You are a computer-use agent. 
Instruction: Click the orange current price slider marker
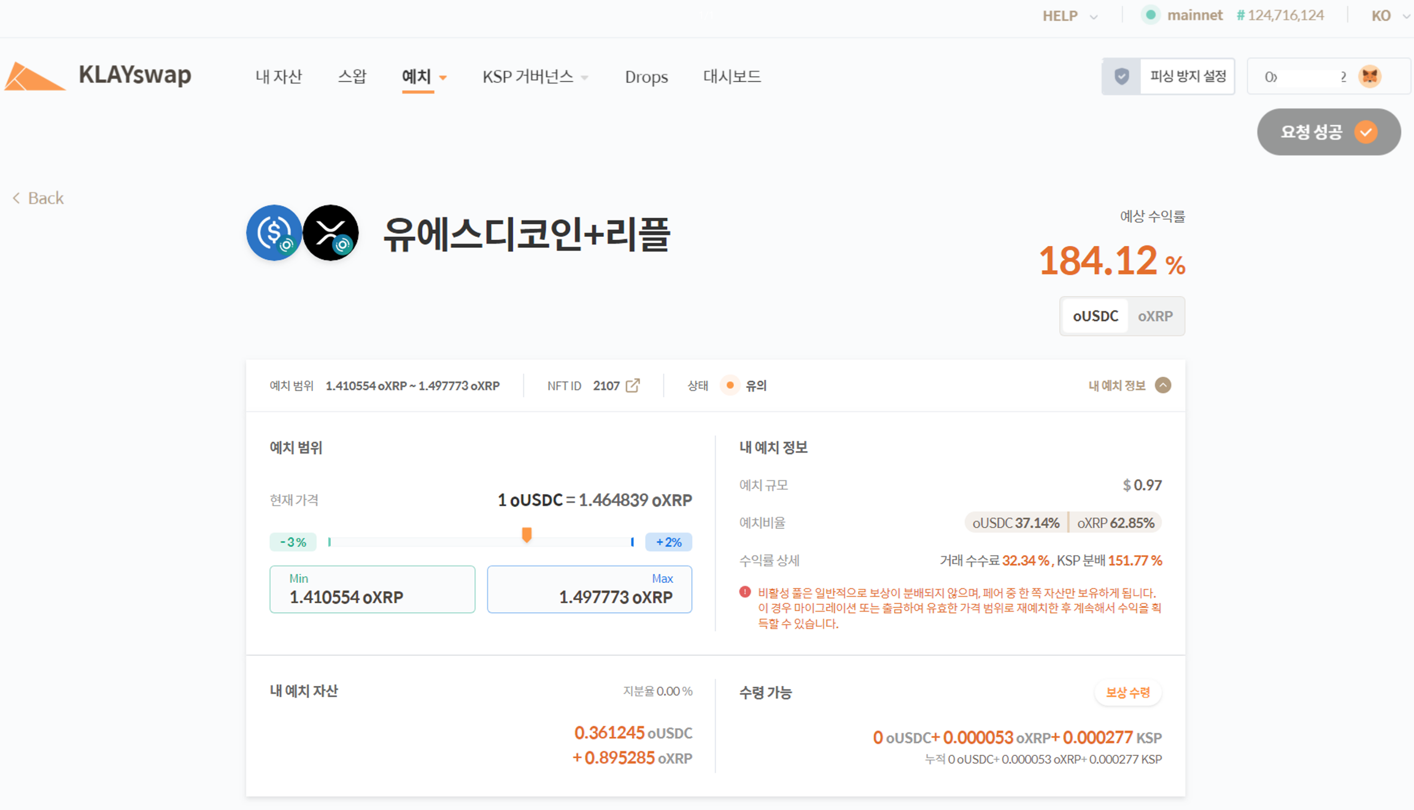pyautogui.click(x=527, y=535)
